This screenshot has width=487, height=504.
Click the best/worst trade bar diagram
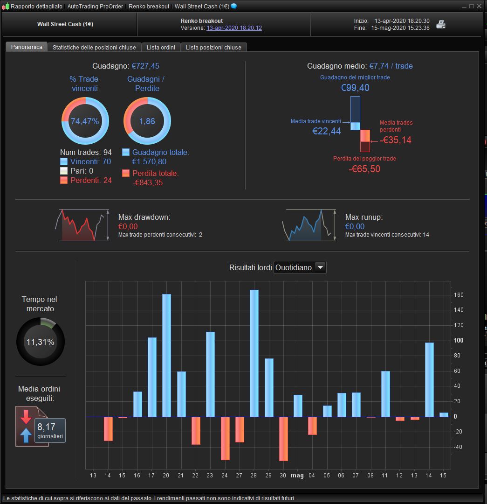point(360,124)
